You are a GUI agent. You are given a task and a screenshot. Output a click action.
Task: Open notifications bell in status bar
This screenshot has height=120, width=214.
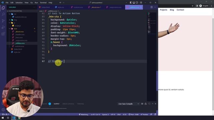[x=155, y=114]
